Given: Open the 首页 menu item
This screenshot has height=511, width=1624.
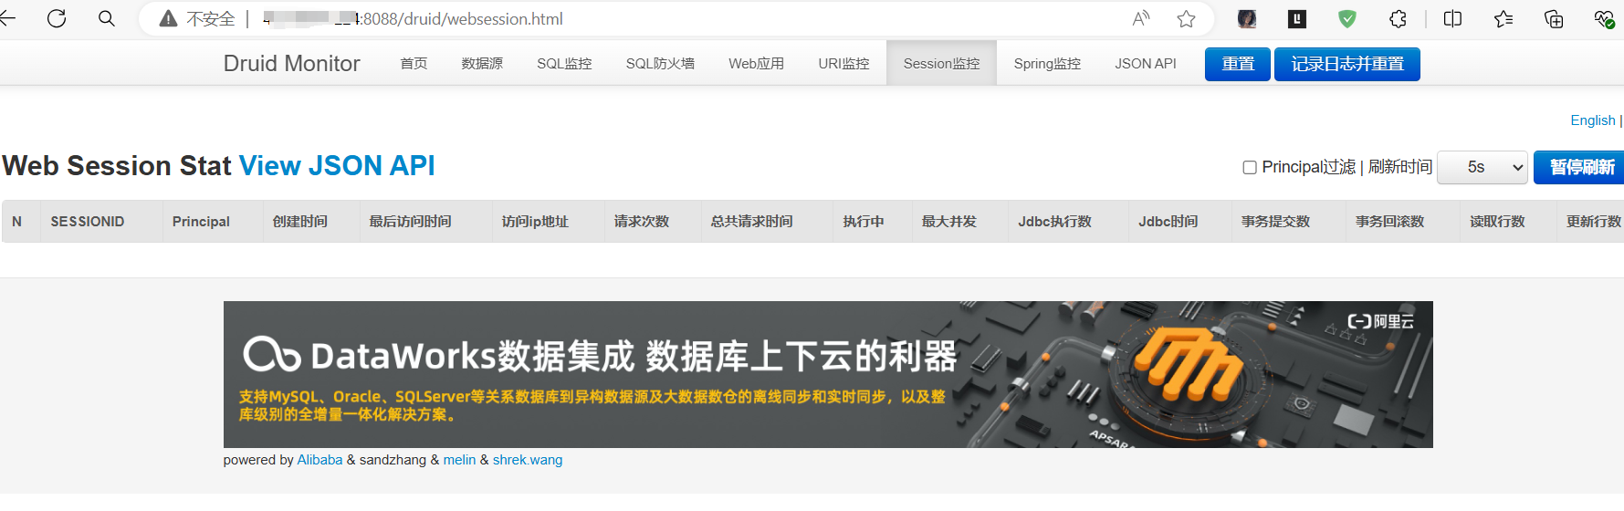Looking at the screenshot, I should coord(414,63).
